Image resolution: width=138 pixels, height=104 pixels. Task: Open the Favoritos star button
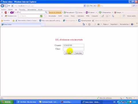5,21
